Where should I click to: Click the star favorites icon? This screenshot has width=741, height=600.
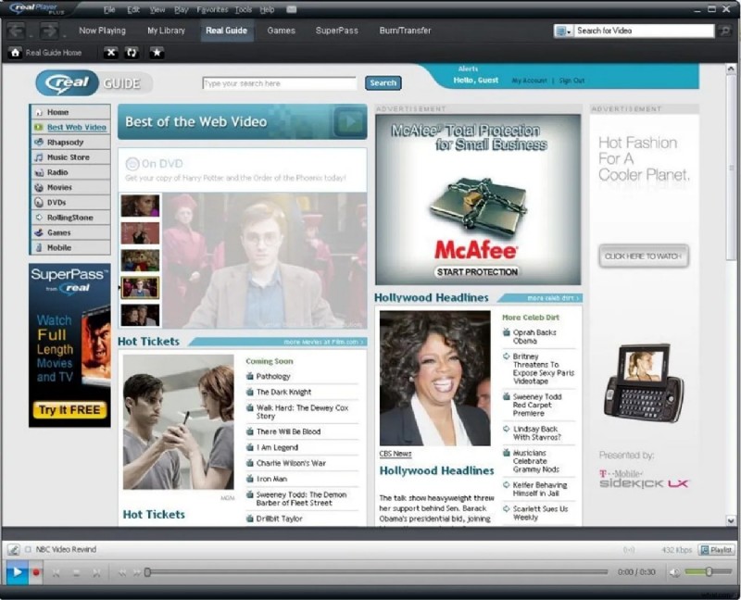click(x=157, y=53)
